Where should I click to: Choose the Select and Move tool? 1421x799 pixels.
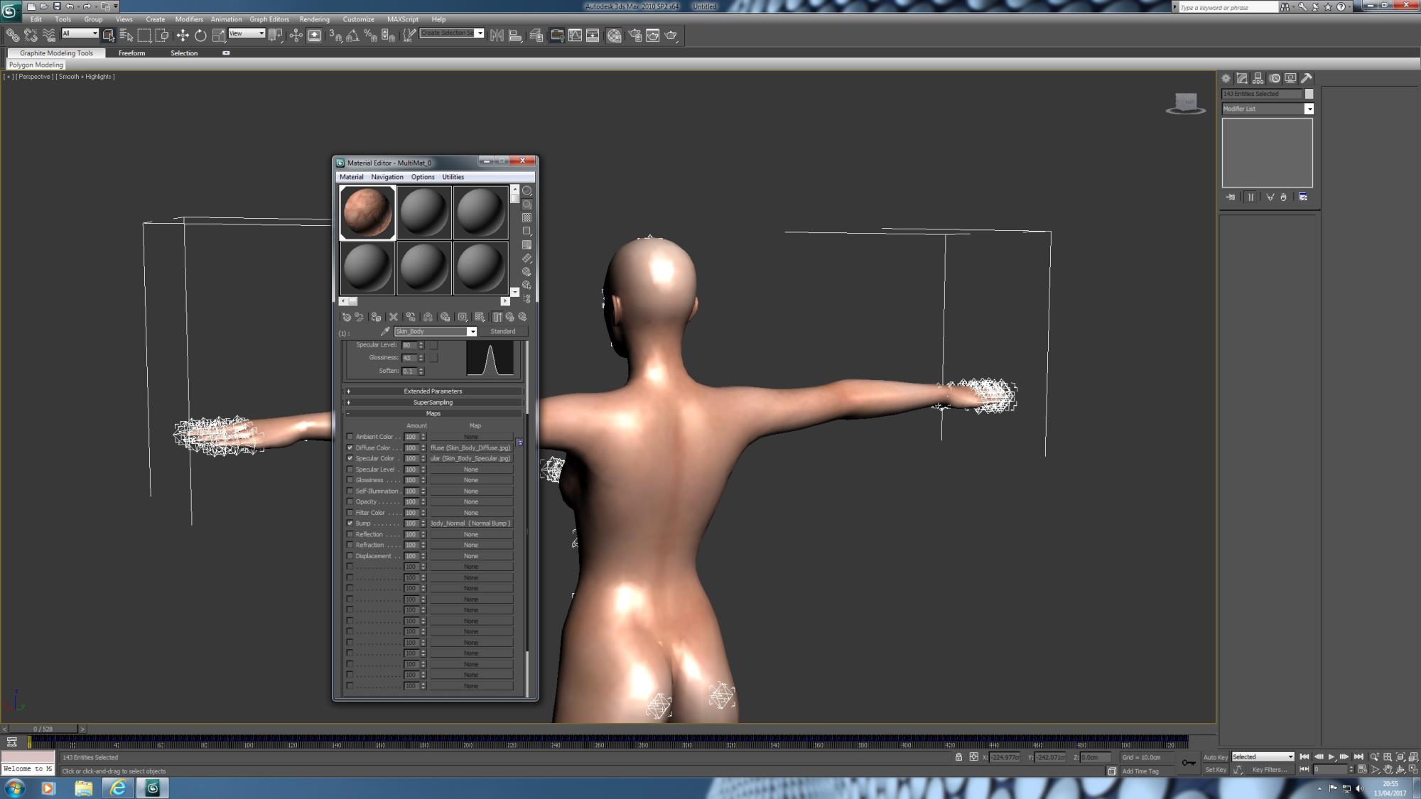pyautogui.click(x=183, y=35)
